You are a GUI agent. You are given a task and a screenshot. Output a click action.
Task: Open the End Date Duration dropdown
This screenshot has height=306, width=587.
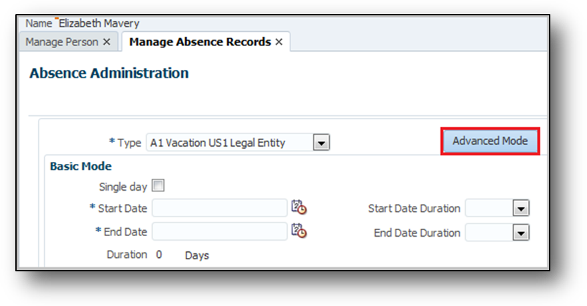pos(520,233)
